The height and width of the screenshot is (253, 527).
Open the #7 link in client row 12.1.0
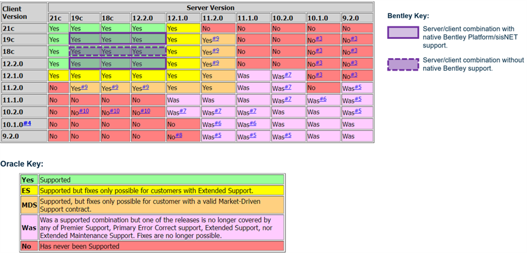288,75
